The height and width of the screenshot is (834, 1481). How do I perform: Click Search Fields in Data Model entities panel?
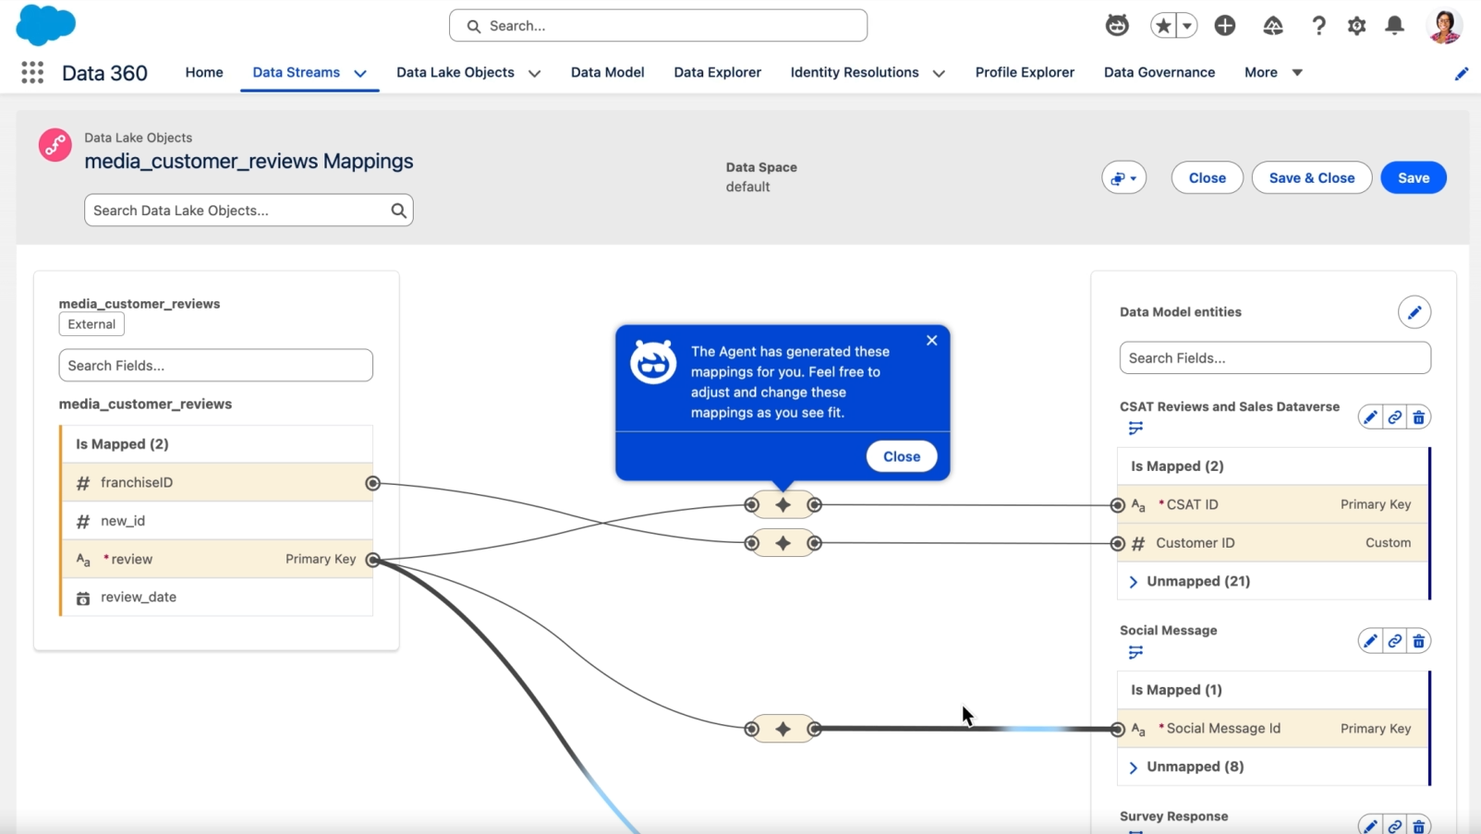(1275, 358)
